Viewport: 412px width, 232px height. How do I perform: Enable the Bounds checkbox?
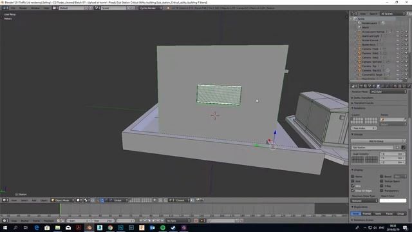pos(382,176)
